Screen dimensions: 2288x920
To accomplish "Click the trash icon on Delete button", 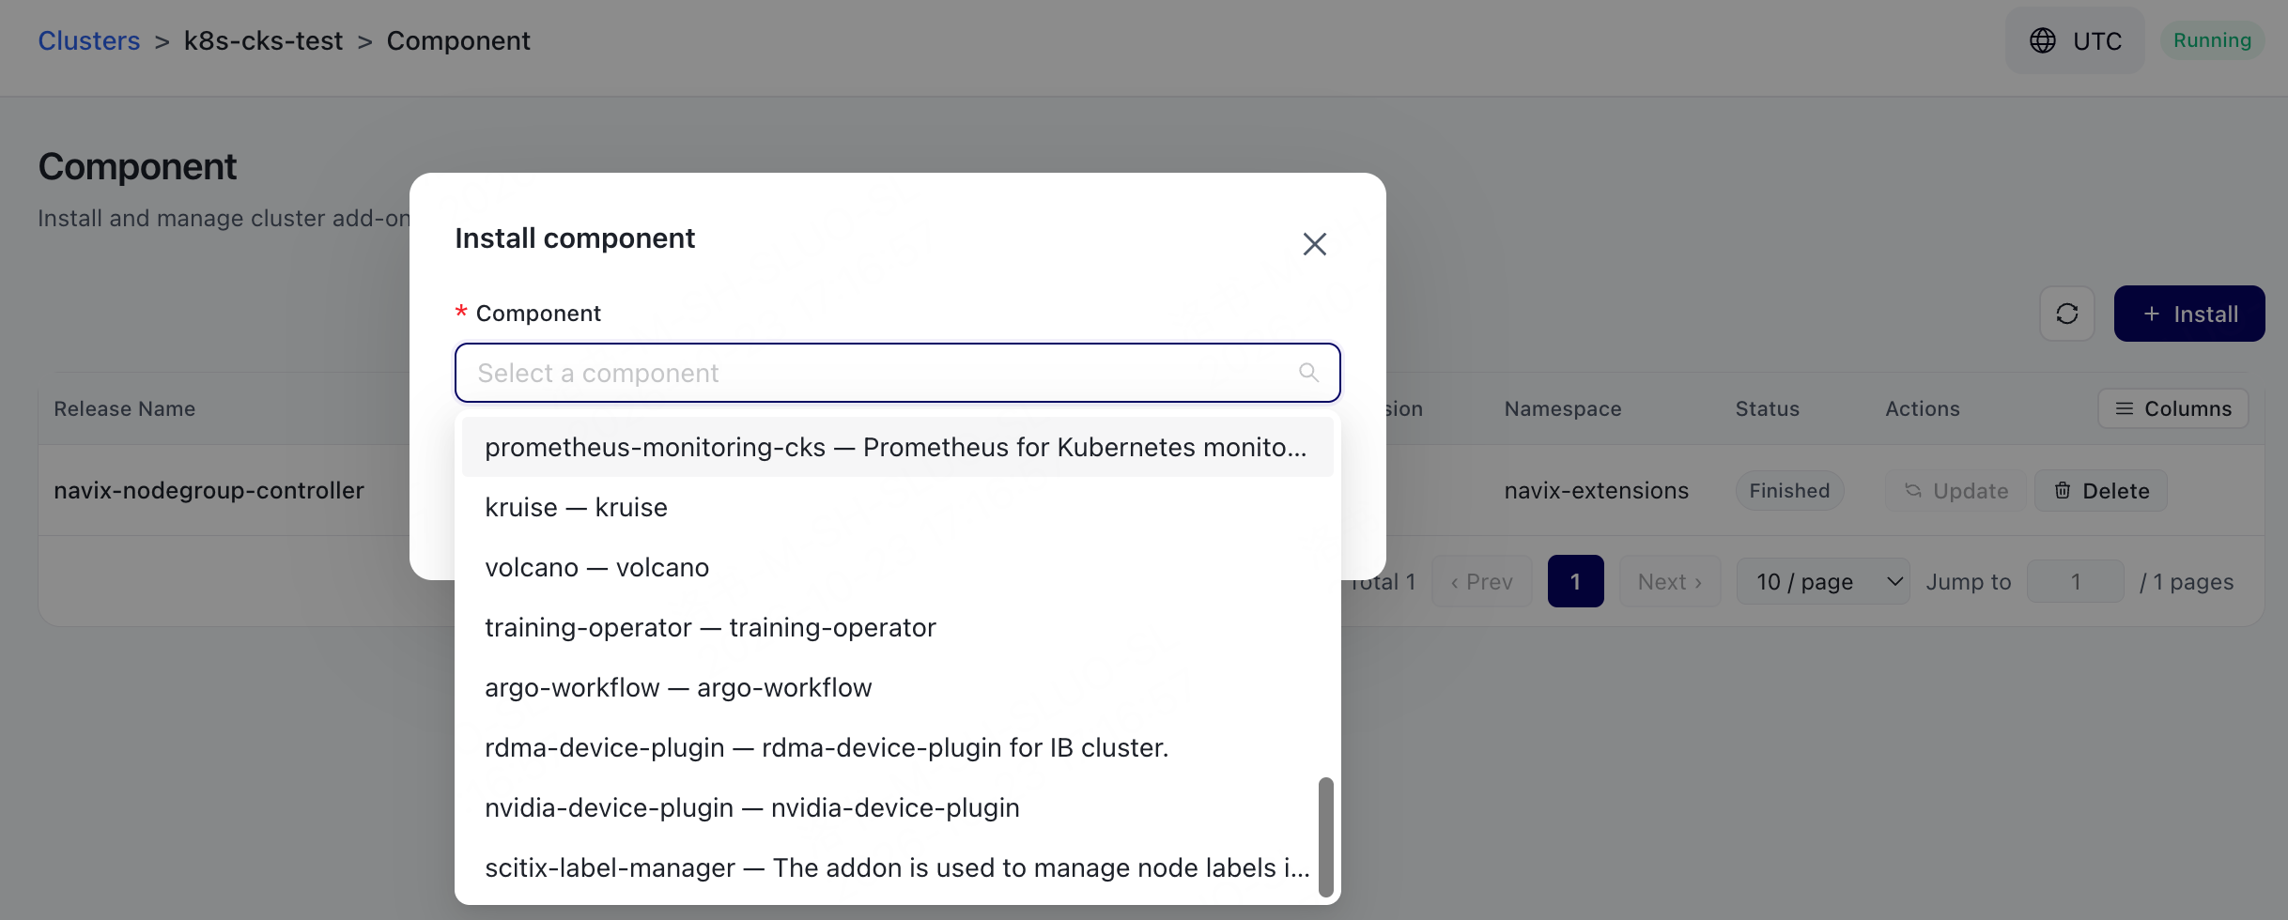I will click(2063, 490).
